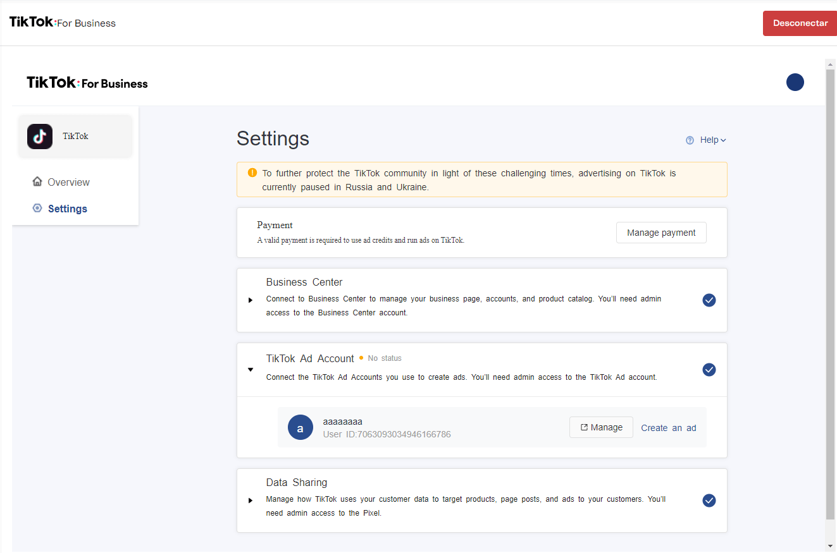Click the Create an ad link

point(668,428)
